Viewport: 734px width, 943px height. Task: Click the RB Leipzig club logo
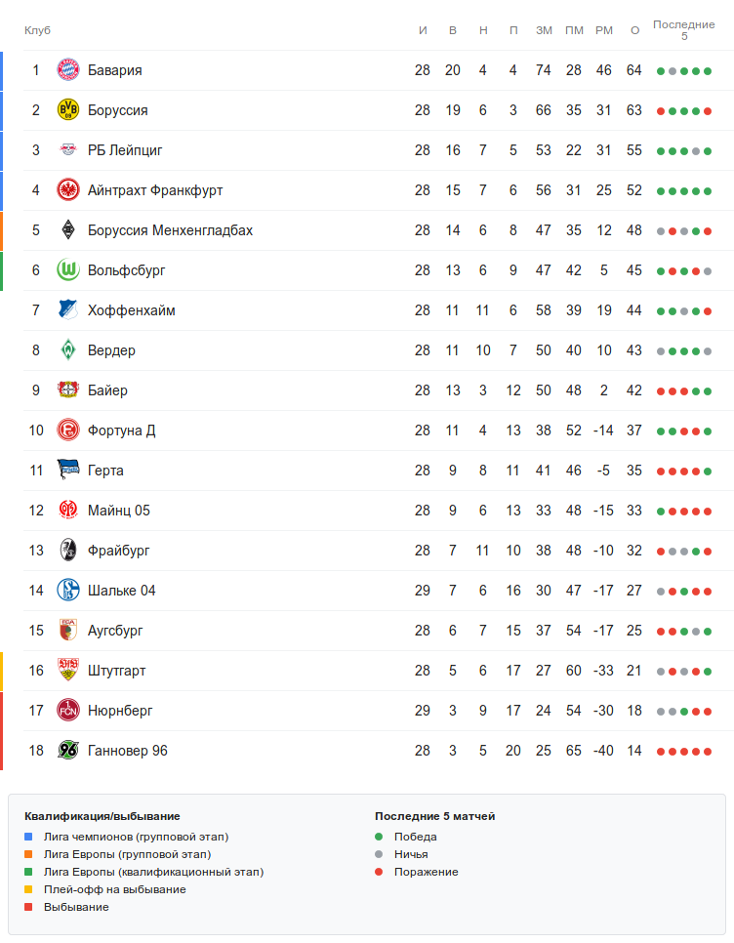pos(67,150)
